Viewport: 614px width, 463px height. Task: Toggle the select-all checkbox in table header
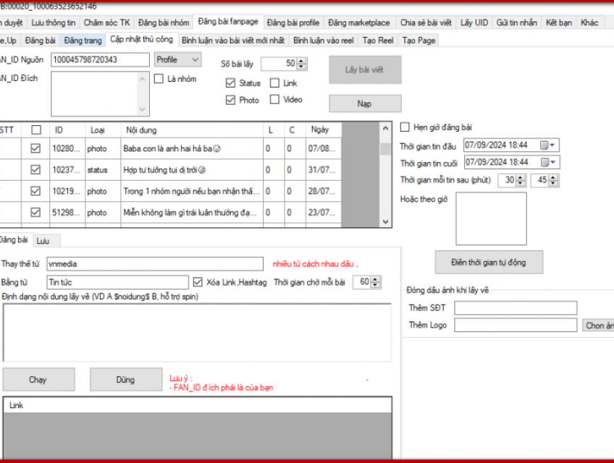pos(35,129)
